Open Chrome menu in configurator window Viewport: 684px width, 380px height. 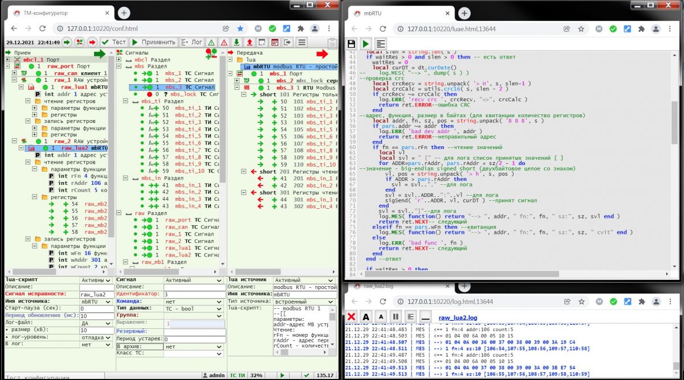(x=329, y=28)
